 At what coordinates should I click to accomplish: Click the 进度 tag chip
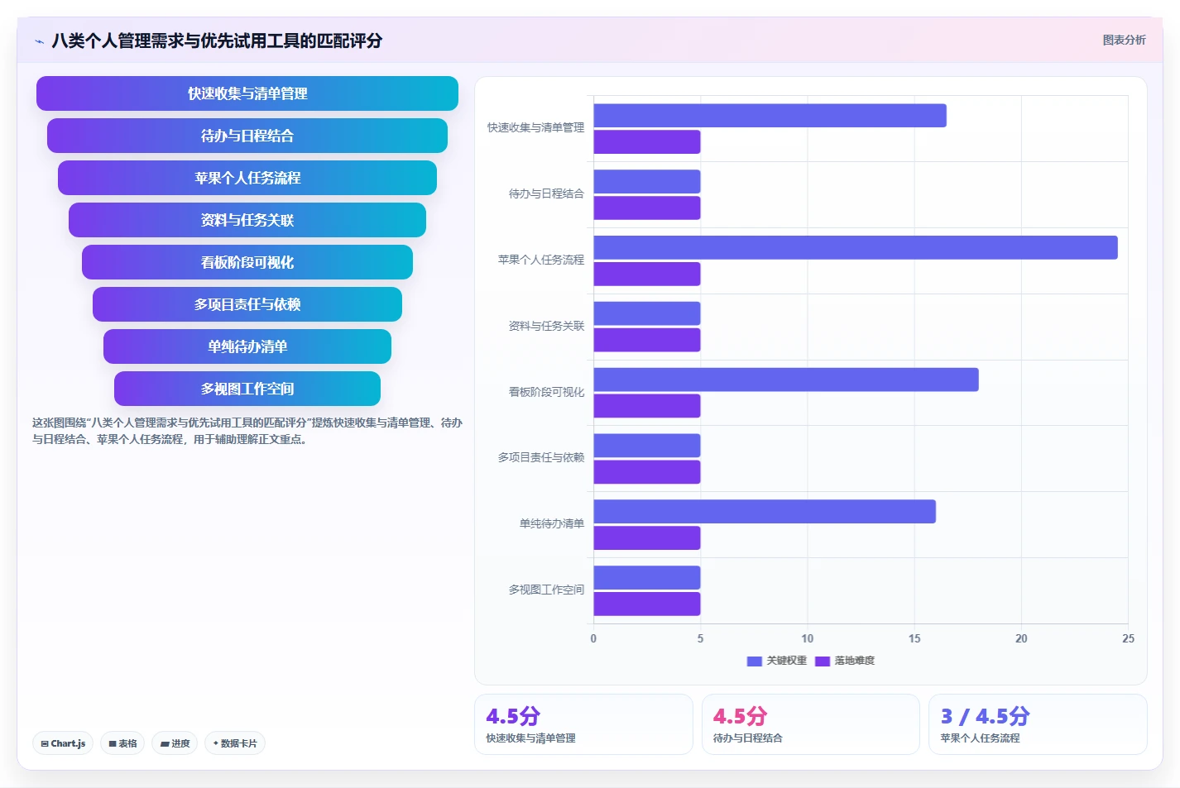(175, 743)
